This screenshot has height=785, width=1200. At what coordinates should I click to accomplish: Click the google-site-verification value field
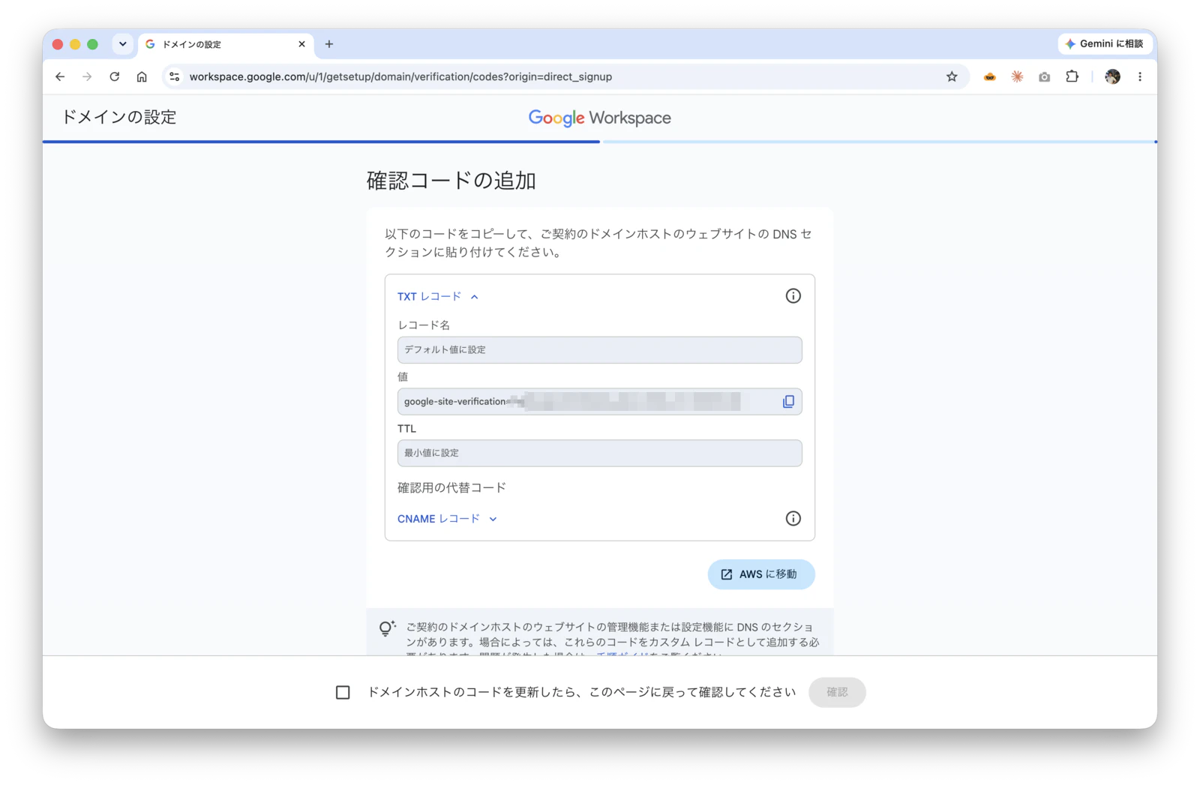coord(599,402)
